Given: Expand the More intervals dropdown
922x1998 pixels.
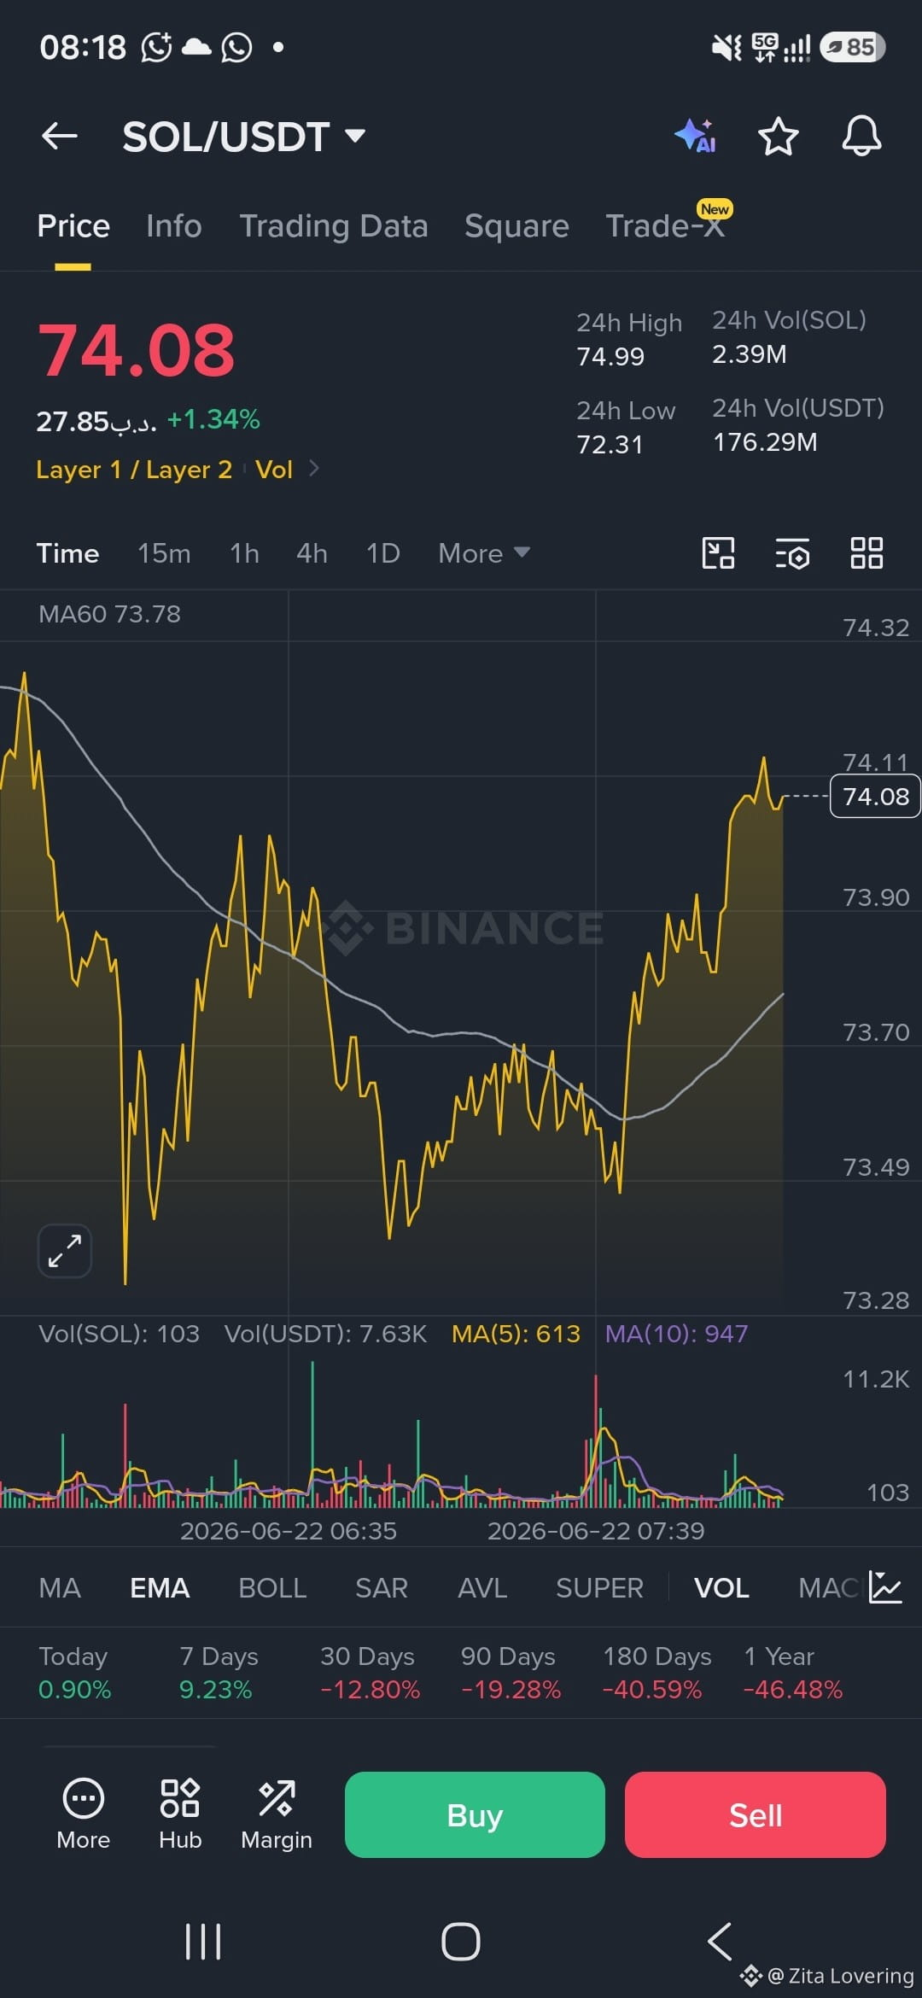Looking at the screenshot, I should click(484, 553).
